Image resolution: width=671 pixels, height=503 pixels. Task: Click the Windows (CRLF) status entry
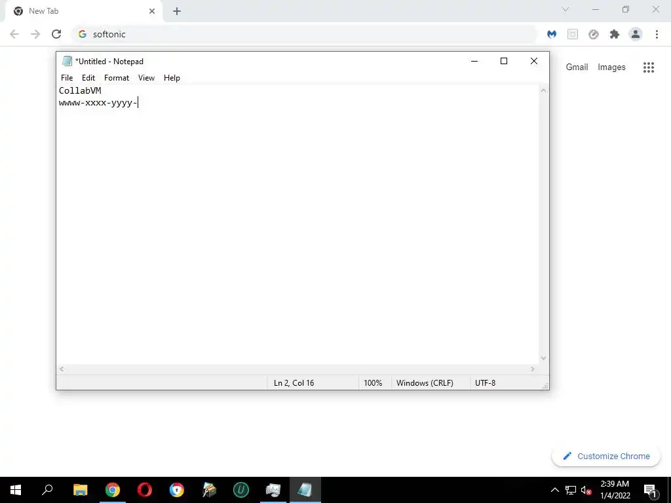[x=425, y=382]
